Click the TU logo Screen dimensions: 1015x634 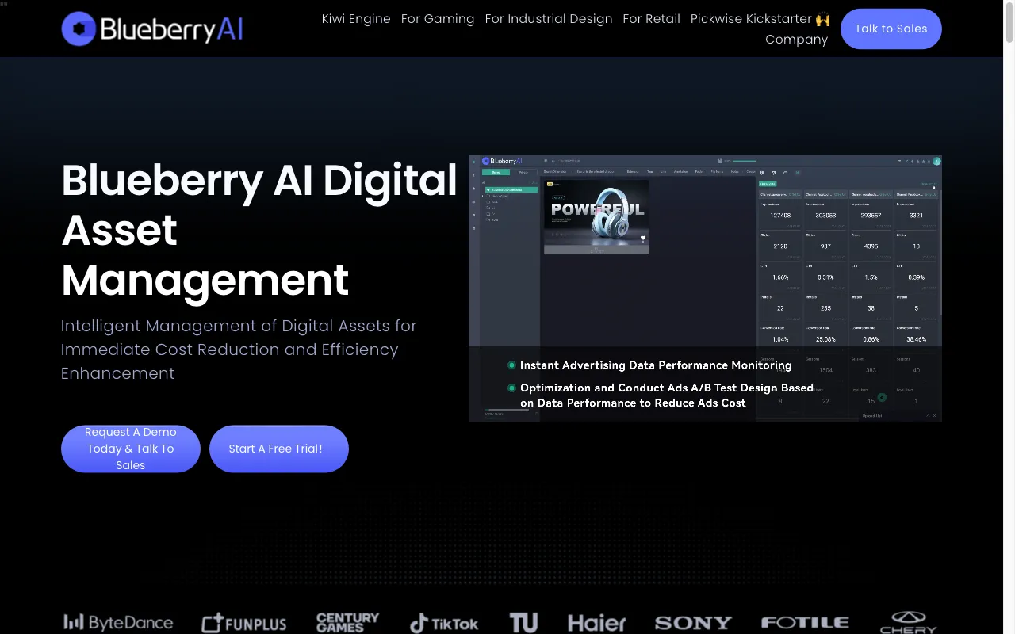523,623
